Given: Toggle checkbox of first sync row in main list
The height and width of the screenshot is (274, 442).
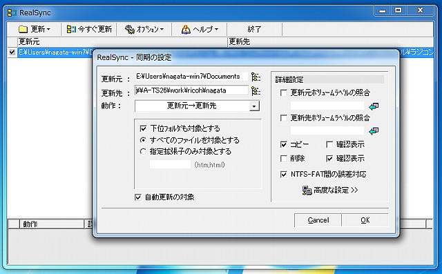Looking at the screenshot, I should 12,52.
